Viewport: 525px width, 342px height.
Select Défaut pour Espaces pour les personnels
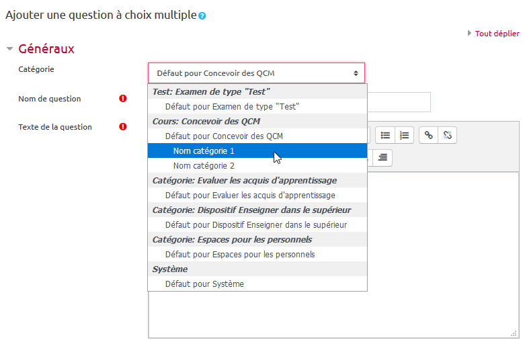[240, 254]
